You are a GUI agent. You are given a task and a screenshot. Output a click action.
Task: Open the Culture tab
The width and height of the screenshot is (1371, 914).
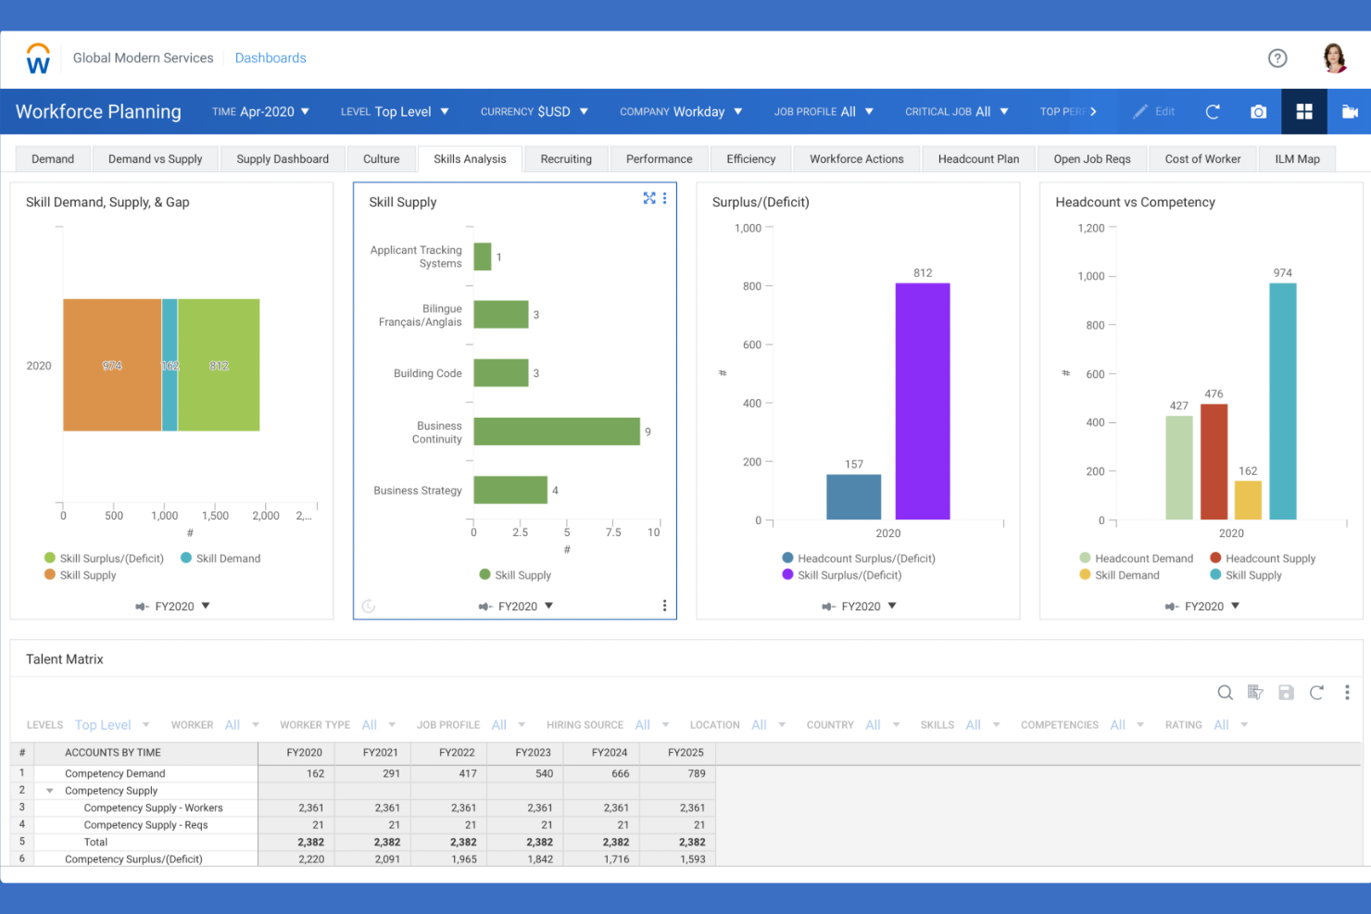[x=382, y=159]
